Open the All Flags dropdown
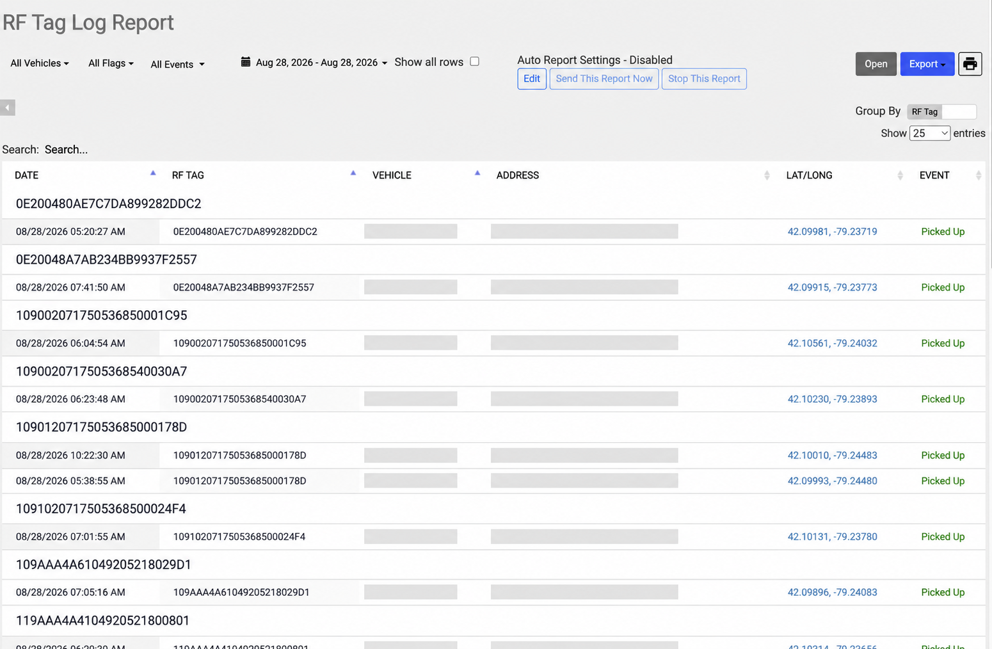 tap(111, 63)
